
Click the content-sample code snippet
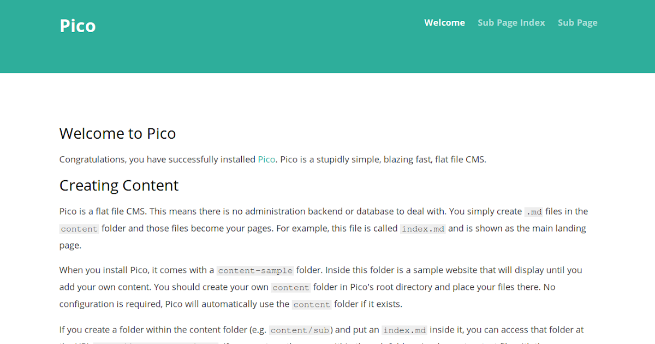pos(255,270)
